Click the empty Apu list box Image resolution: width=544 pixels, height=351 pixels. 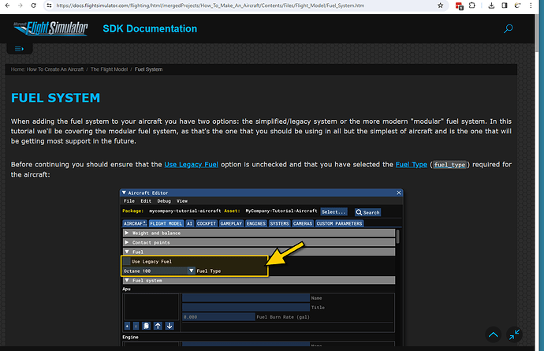[151, 307]
